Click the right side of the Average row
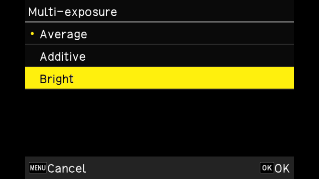319x179 pixels. (264, 34)
